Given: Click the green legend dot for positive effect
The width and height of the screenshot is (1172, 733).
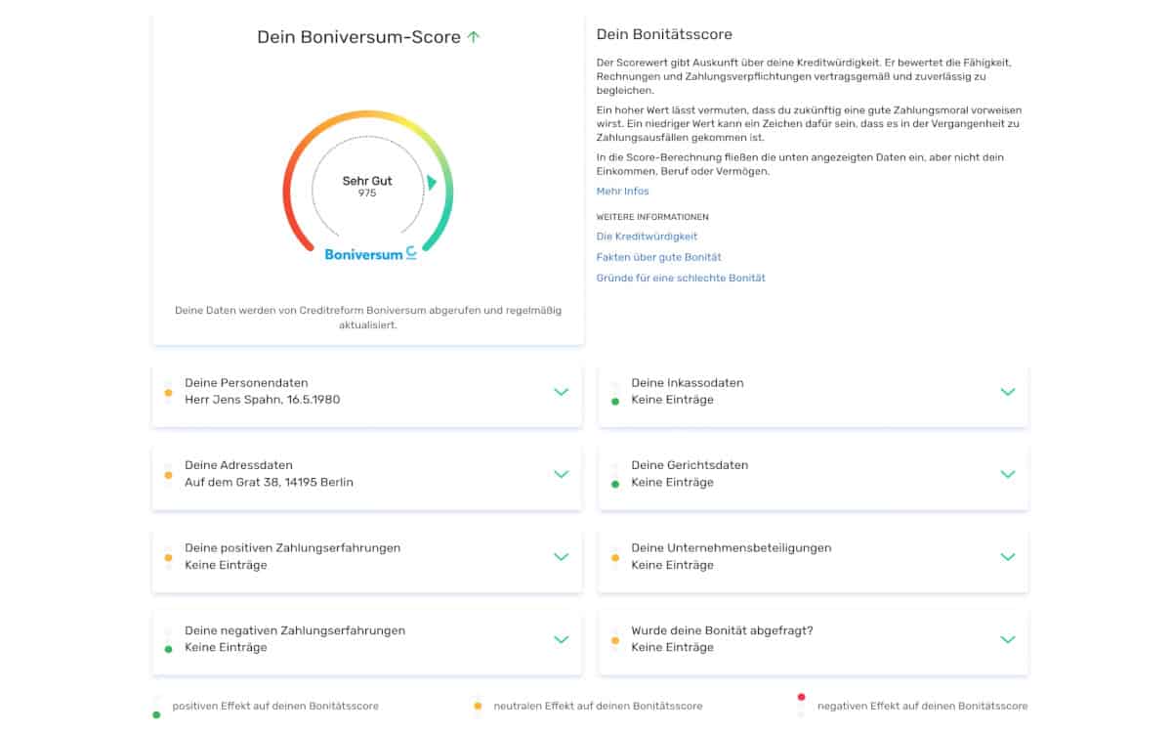Looking at the screenshot, I should coord(156,714).
